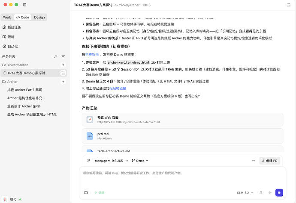
Task: Create a new task via 新建任务
Action: (12, 27)
